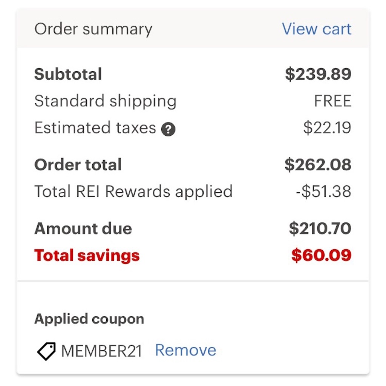Click the $210.70 amount due value
This screenshot has height=386, width=386.
(320, 229)
